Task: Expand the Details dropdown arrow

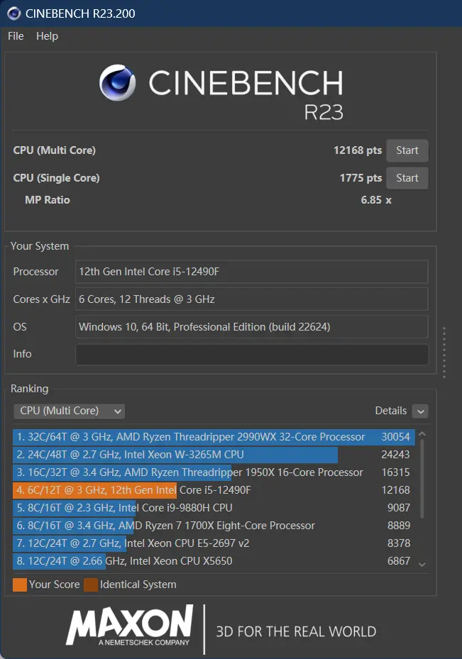Action: [420, 411]
